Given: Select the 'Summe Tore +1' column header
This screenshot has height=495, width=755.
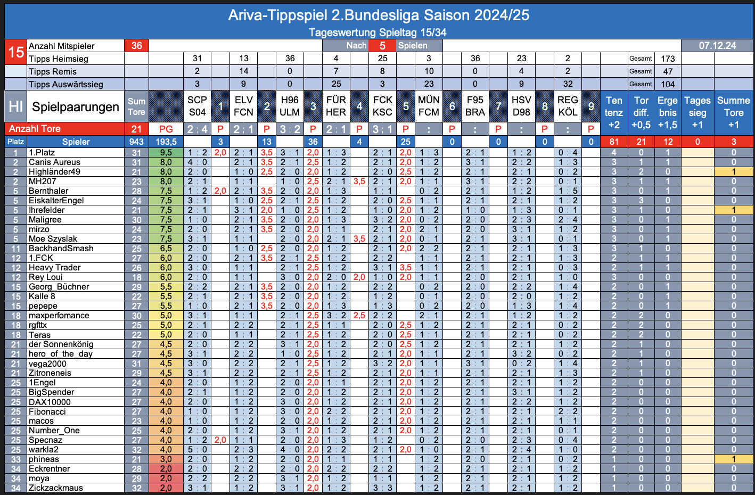Looking at the screenshot, I should [x=734, y=113].
